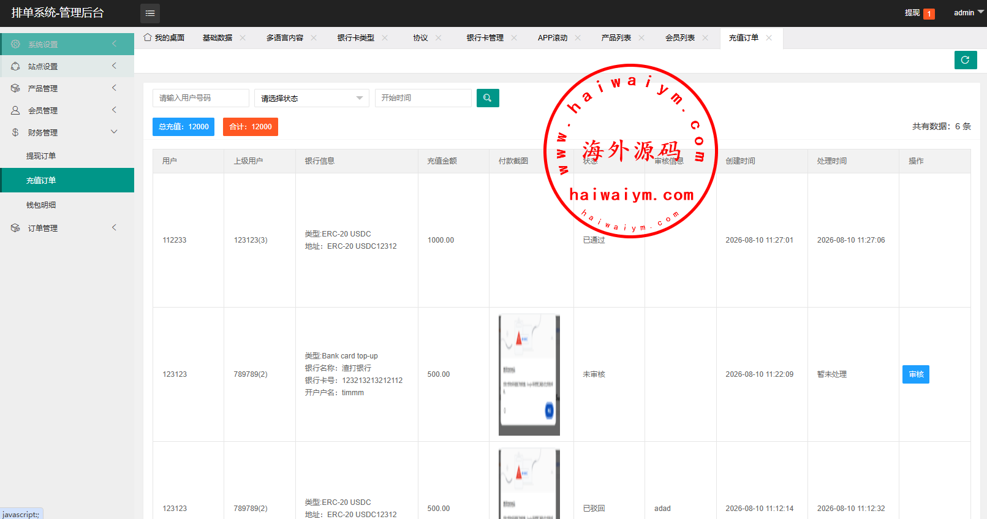Switch to the 协议 tab
Image resolution: width=987 pixels, height=519 pixels.
coord(420,38)
